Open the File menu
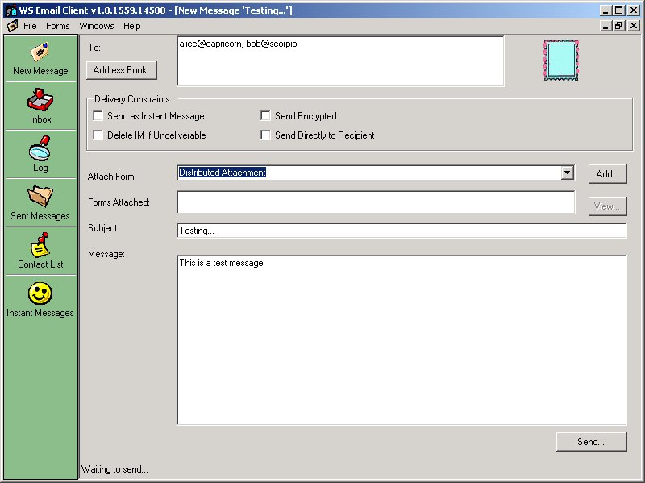645x483 pixels. [x=30, y=26]
